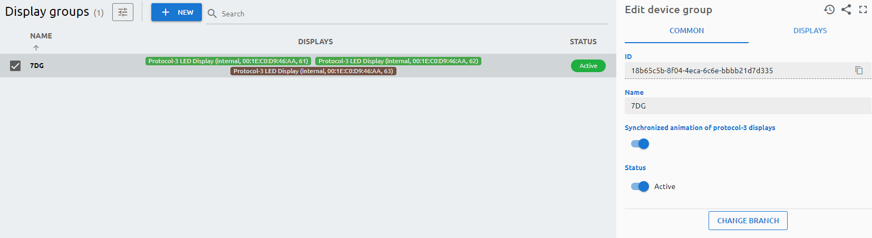Screen dimensions: 872x238
Task: Click the brown display tag ending 63
Action: [x=313, y=71]
